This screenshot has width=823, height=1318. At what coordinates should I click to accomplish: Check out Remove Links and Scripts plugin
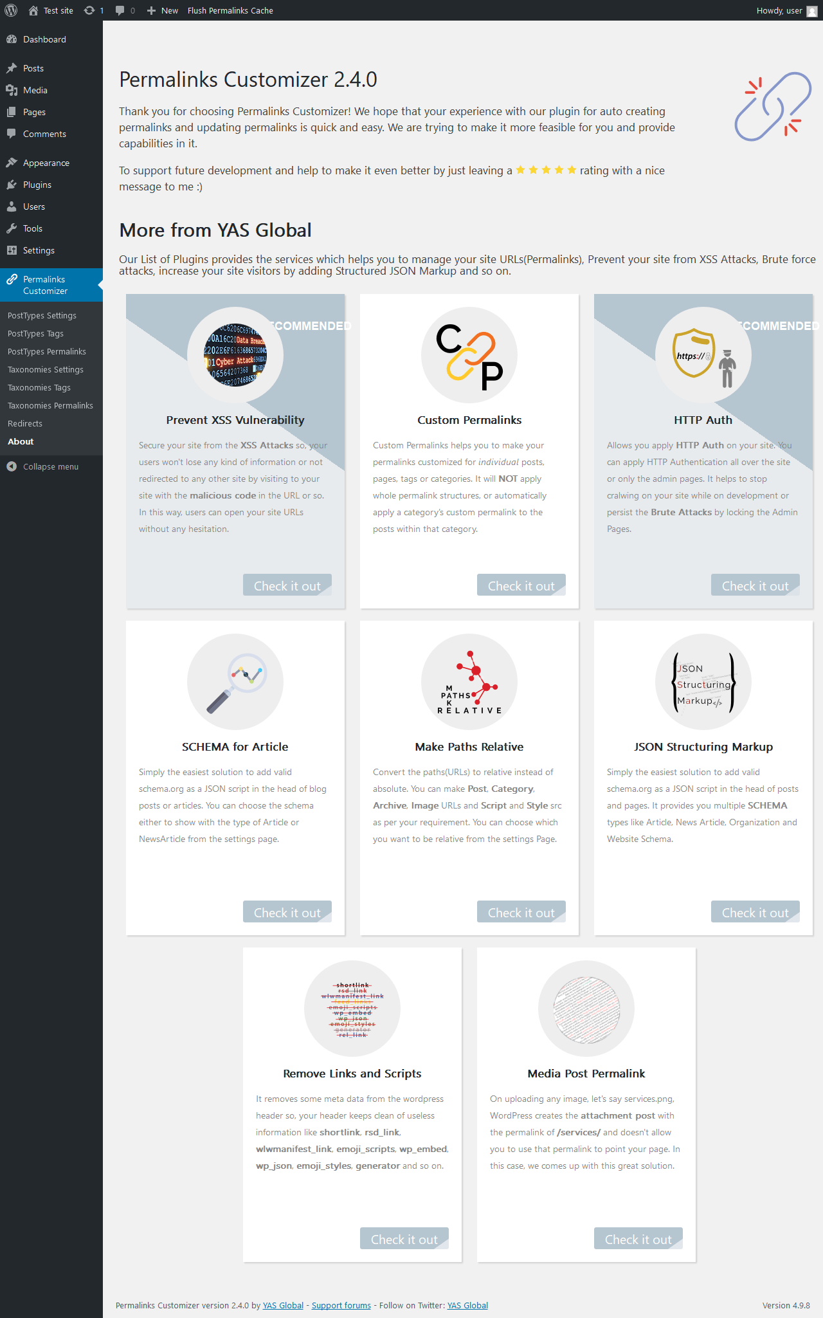point(404,1239)
